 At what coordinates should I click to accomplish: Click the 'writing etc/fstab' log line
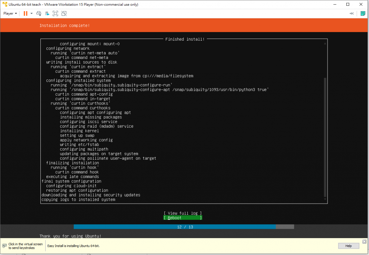coord(79,145)
